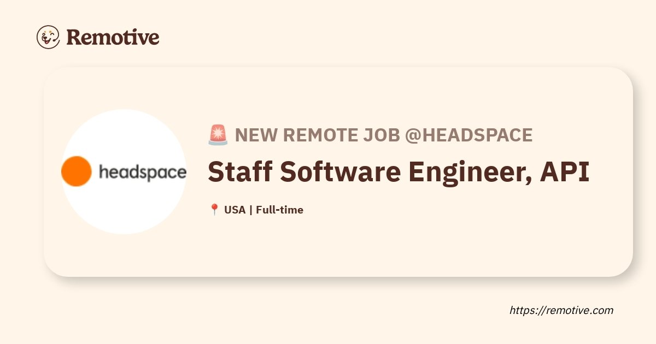
Task: Click the red siren emoji icon
Action: [x=218, y=135]
